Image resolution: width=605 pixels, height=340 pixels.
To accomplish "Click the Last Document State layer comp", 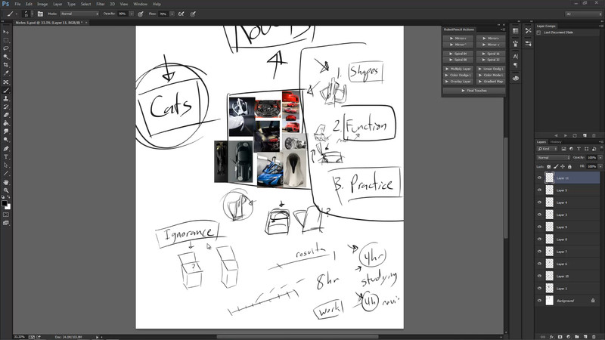I will pos(558,32).
